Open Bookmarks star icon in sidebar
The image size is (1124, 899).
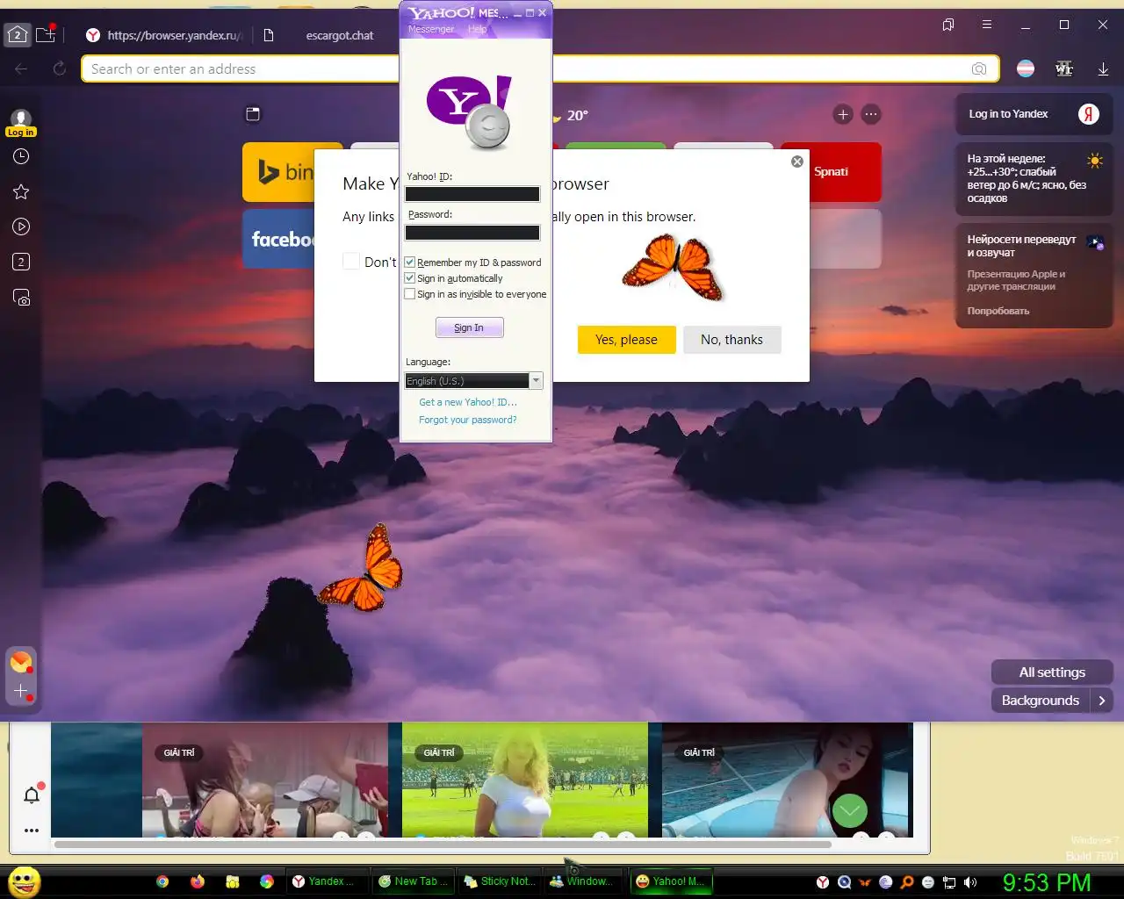point(21,191)
